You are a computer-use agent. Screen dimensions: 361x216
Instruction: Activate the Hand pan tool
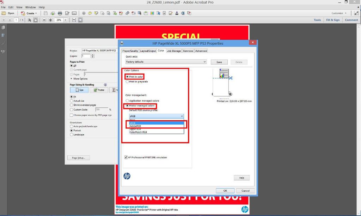tap(36, 20)
